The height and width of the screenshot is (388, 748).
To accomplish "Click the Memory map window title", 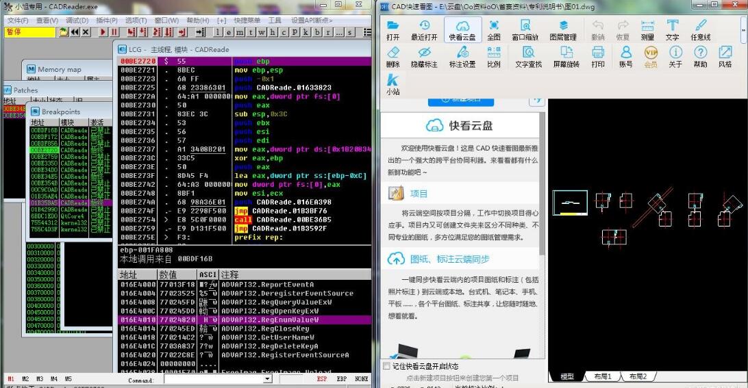I will pyautogui.click(x=60, y=70).
